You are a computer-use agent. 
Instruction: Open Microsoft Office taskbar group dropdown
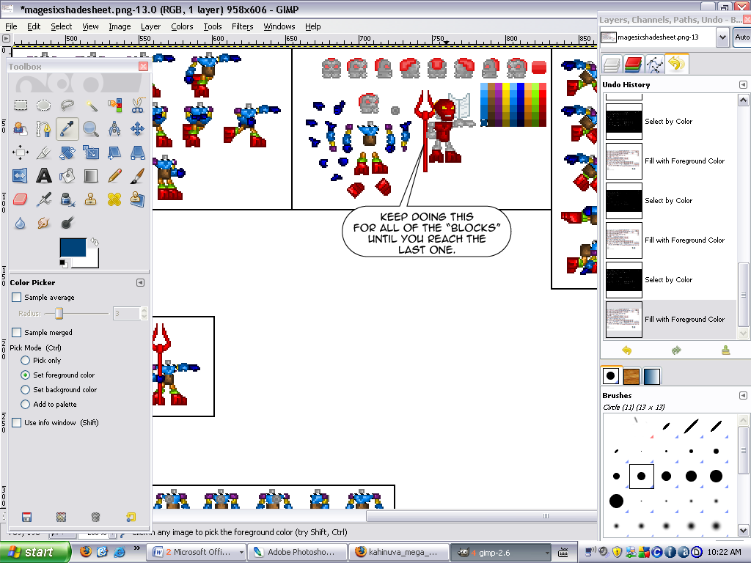click(x=241, y=553)
